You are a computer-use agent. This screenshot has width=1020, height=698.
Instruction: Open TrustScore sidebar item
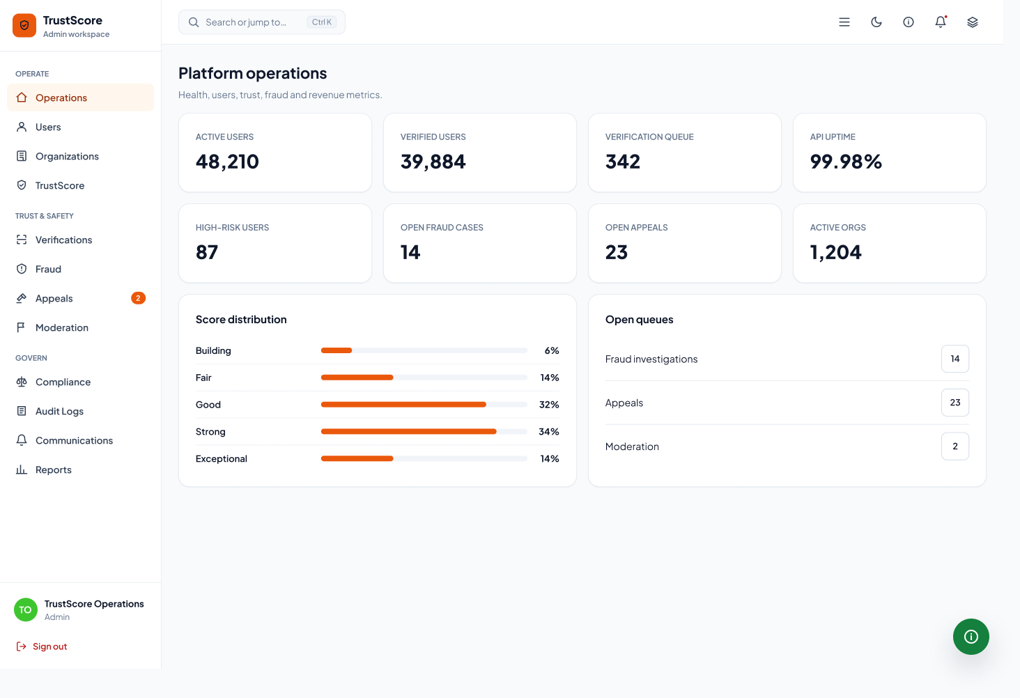pos(81,185)
